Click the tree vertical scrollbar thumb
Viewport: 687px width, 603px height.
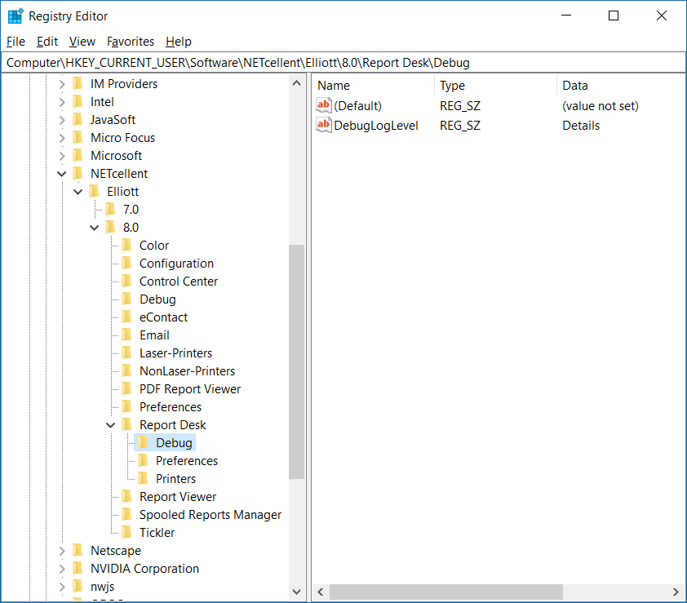[297, 361]
